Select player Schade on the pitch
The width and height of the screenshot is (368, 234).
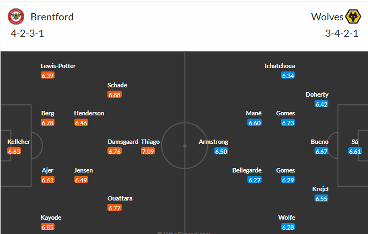pos(117,85)
